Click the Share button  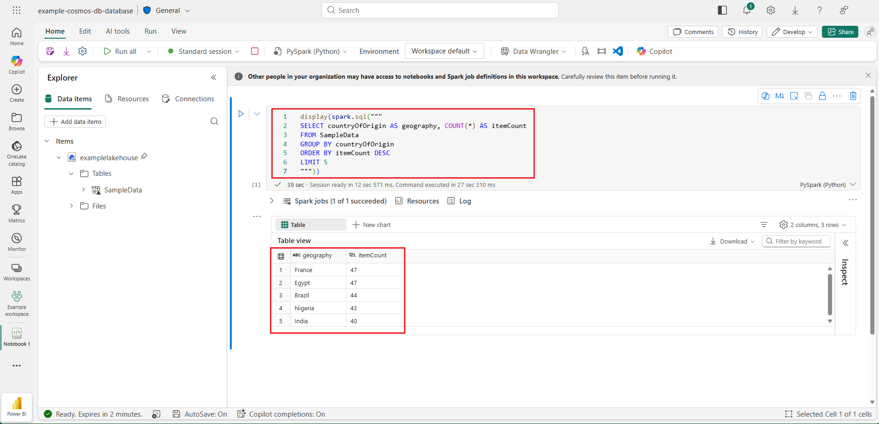(840, 32)
